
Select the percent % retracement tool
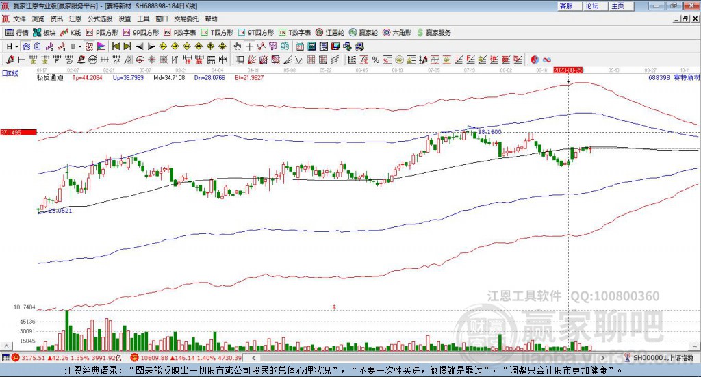pos(376,60)
